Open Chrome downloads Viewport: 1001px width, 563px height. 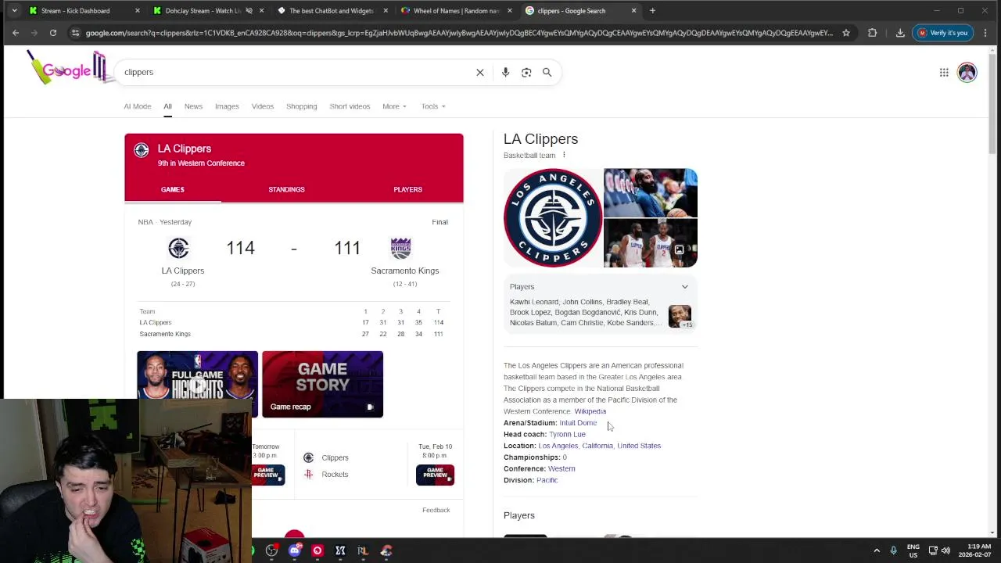[900, 33]
